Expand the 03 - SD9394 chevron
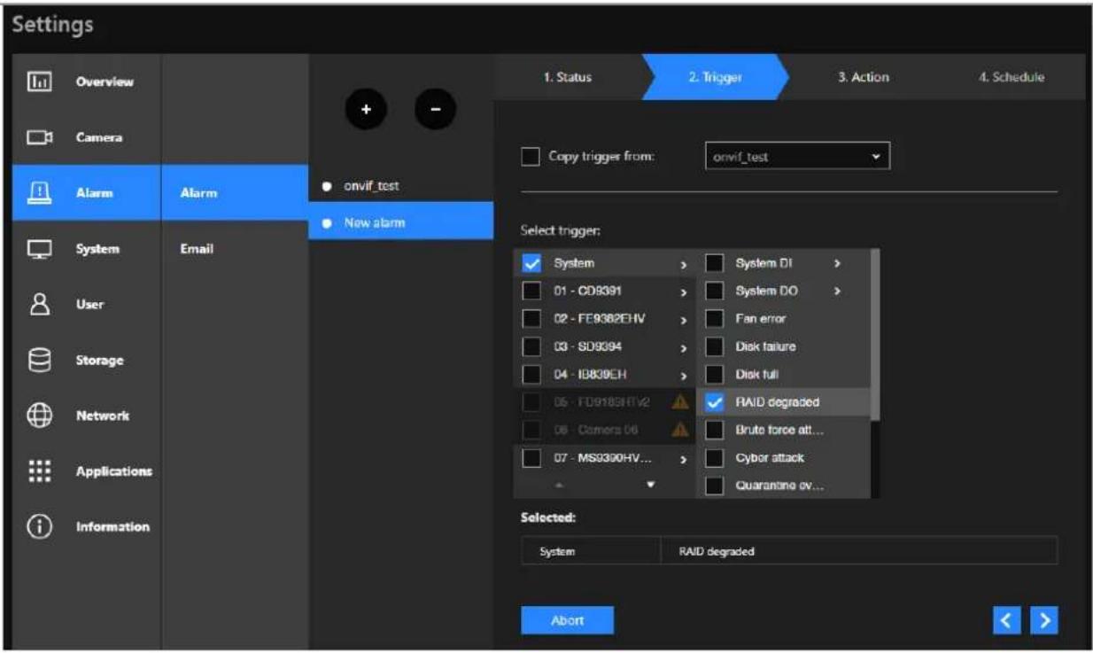The height and width of the screenshot is (653, 1093). 683,346
